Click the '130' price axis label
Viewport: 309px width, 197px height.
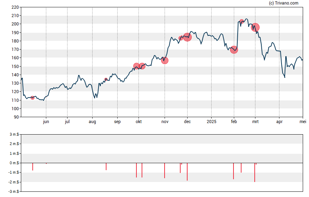click(15, 83)
